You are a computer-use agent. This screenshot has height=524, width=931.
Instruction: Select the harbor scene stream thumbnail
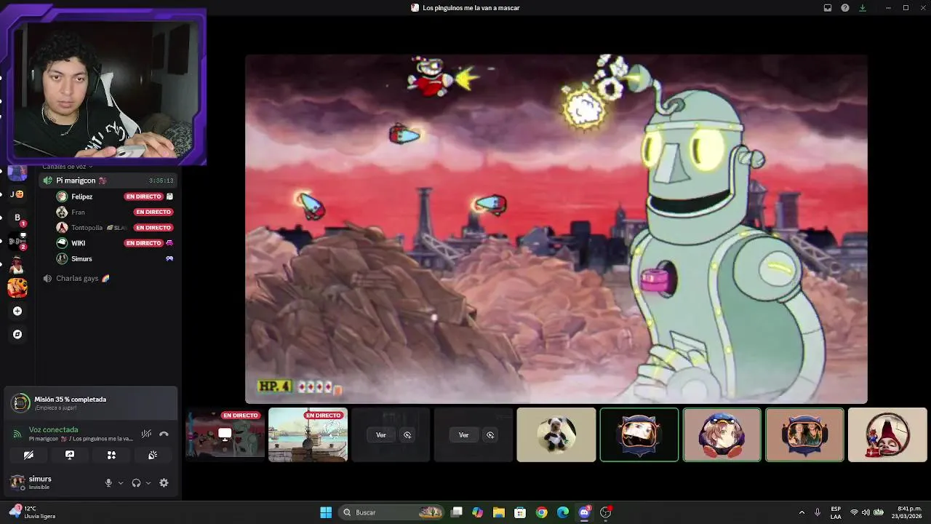point(308,434)
